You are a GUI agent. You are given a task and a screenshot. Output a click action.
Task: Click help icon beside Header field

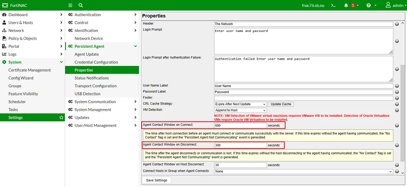397,24
